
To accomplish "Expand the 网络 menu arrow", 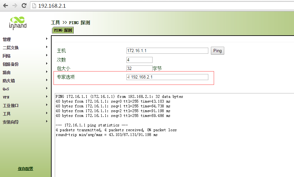I will pos(47,56).
